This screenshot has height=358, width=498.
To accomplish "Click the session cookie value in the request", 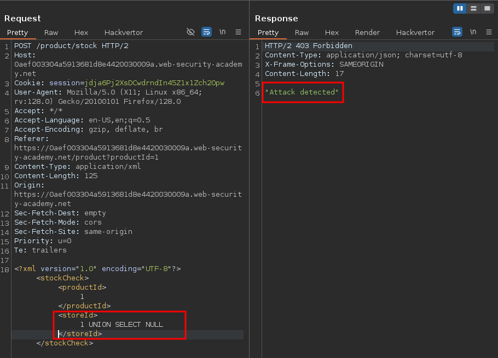I will (x=154, y=83).
